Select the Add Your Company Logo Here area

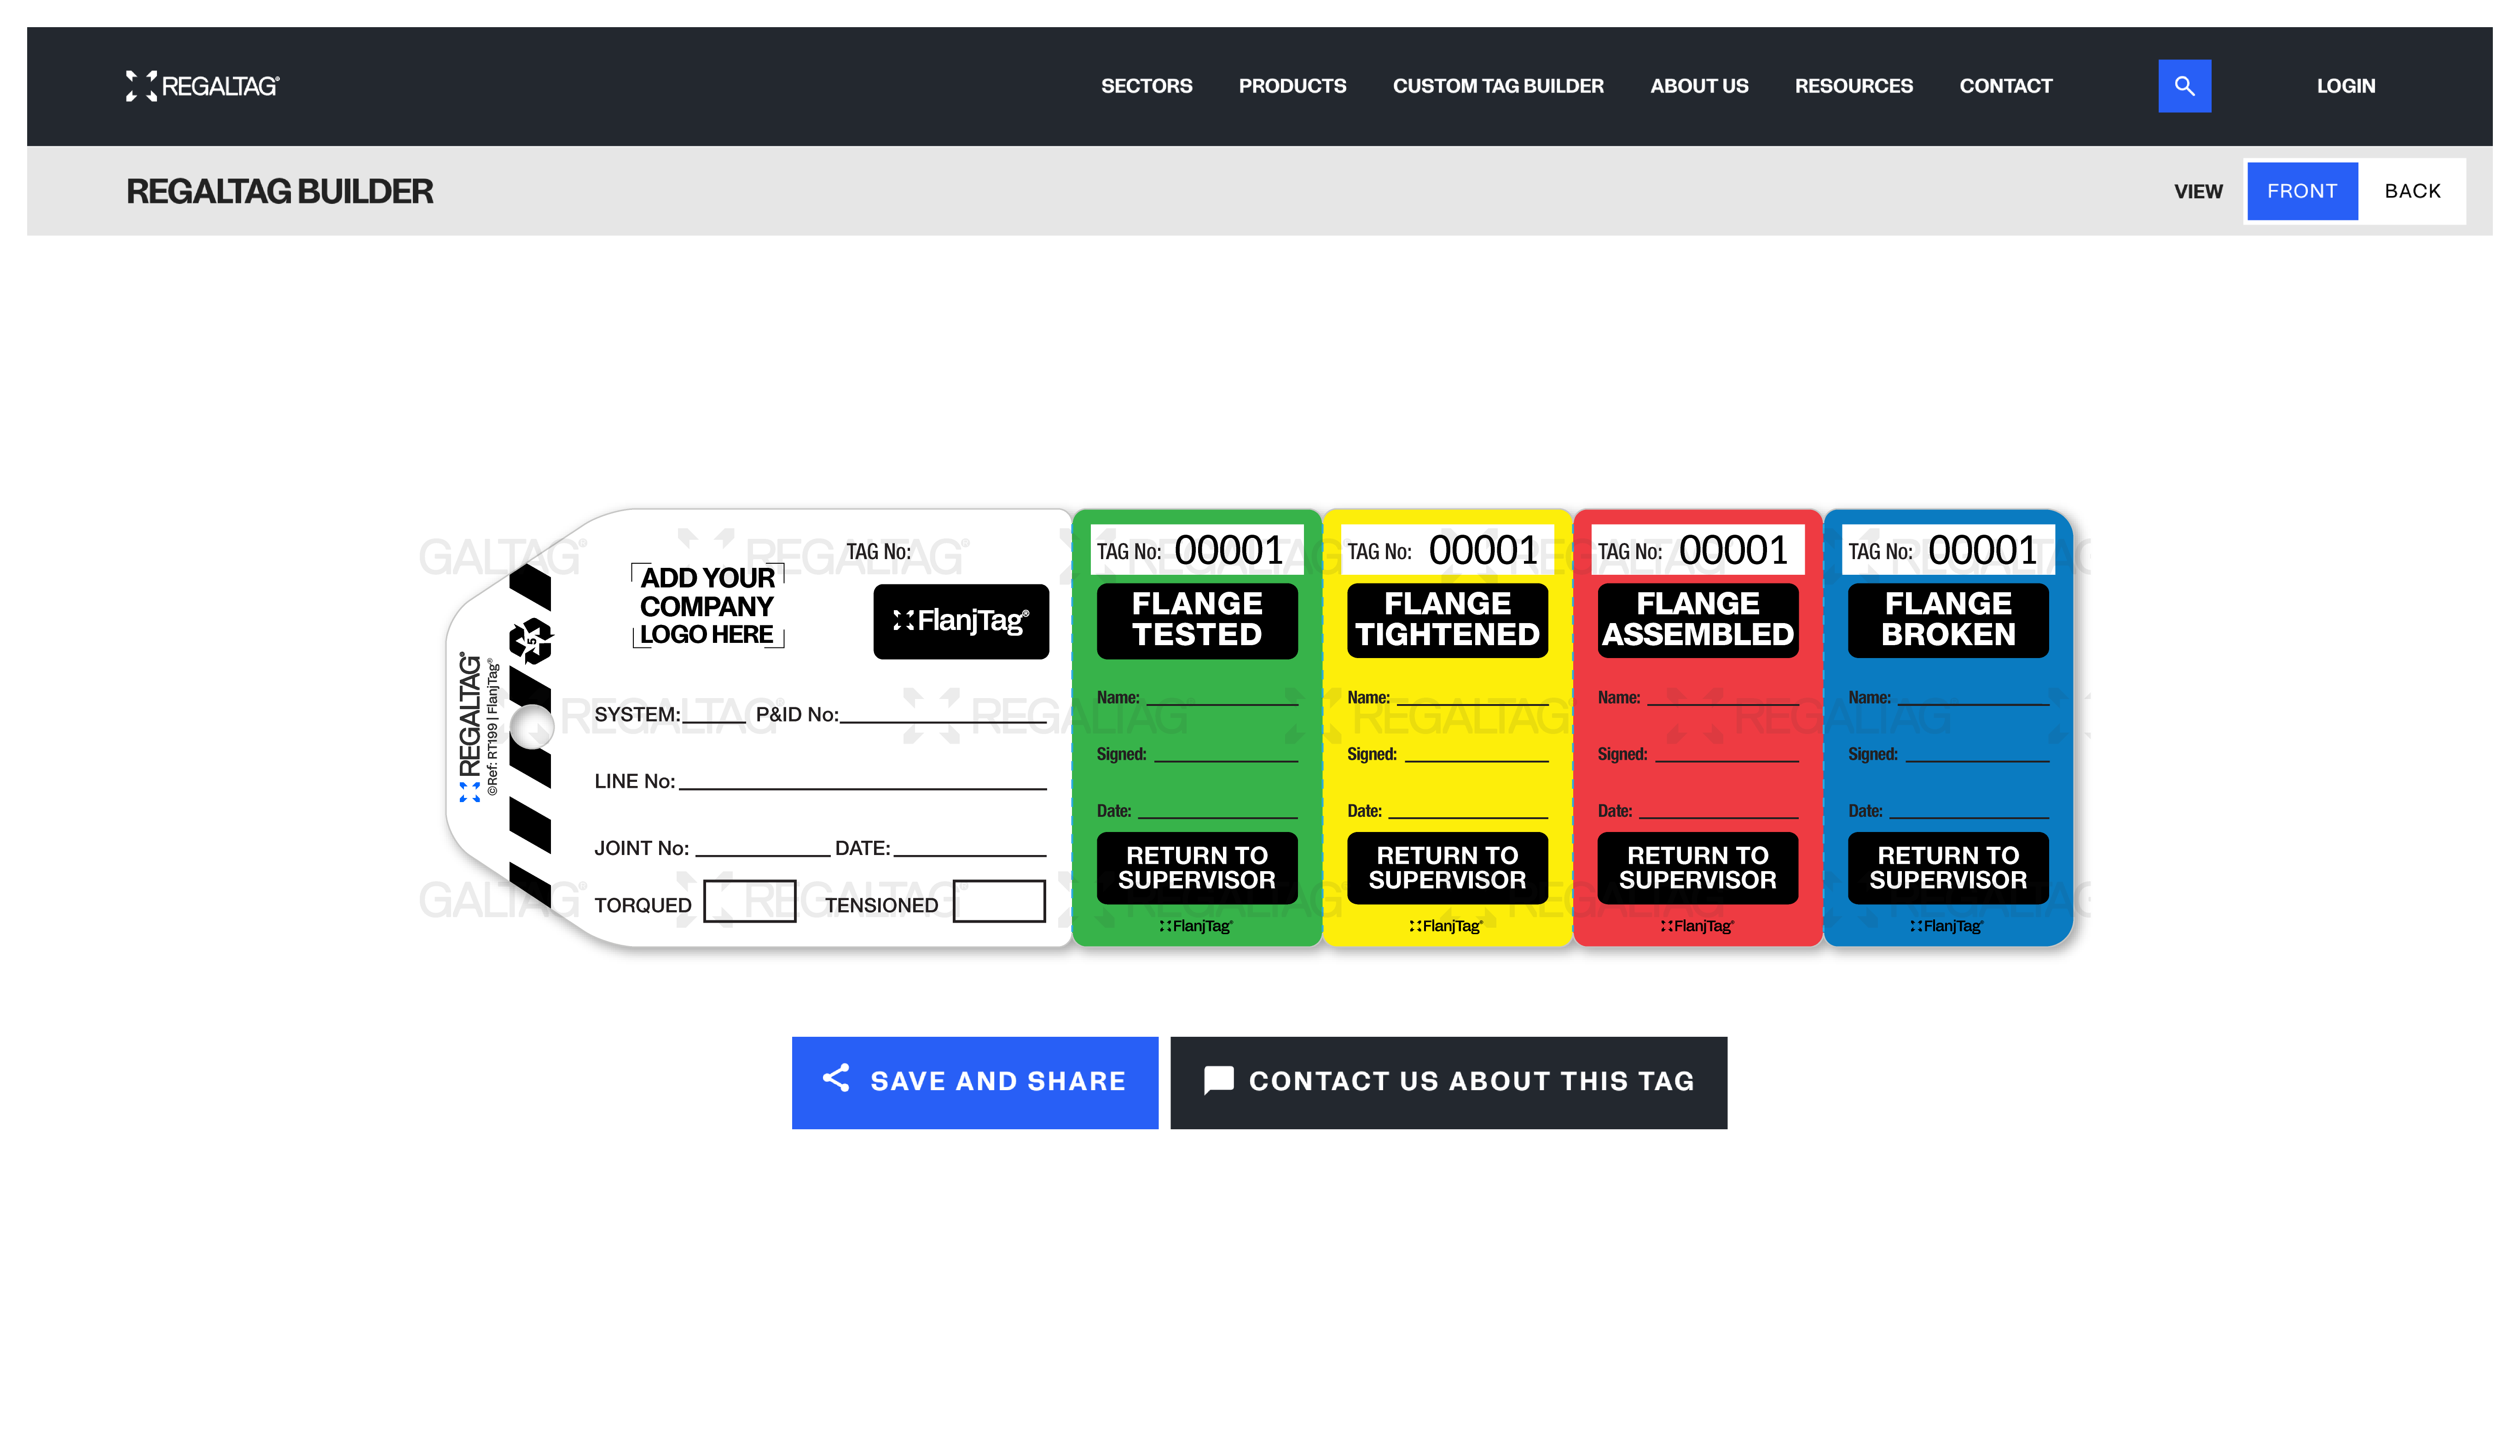coord(708,606)
